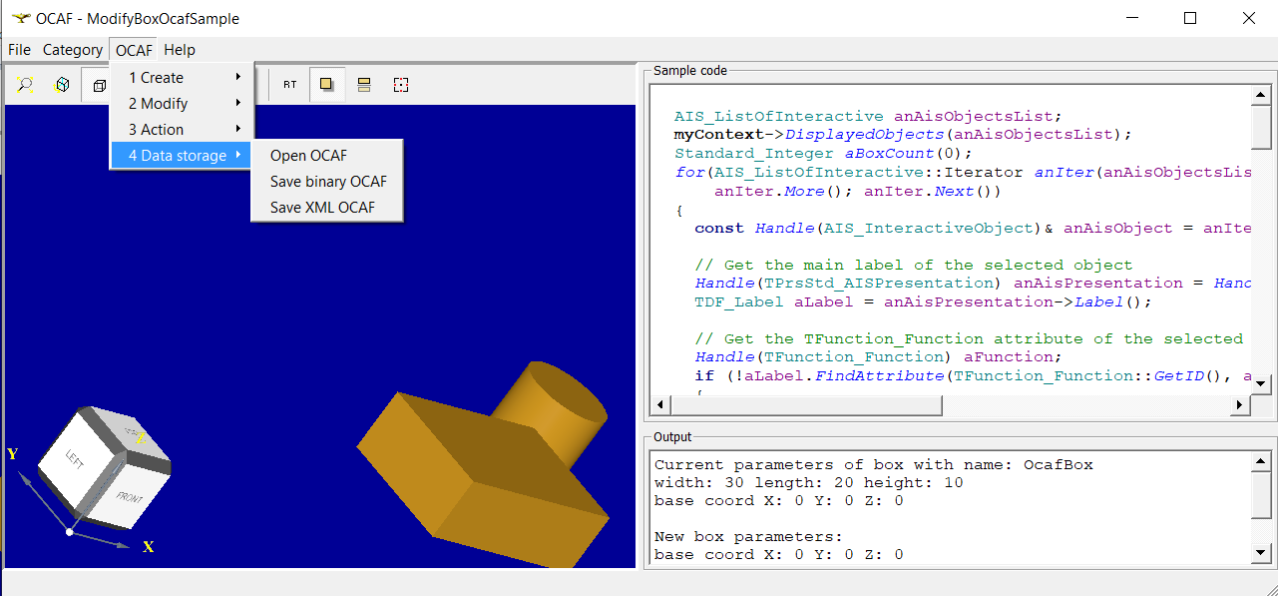Choose Open OCAF from the submenu
Screen dimensions: 1278x596
(x=309, y=156)
